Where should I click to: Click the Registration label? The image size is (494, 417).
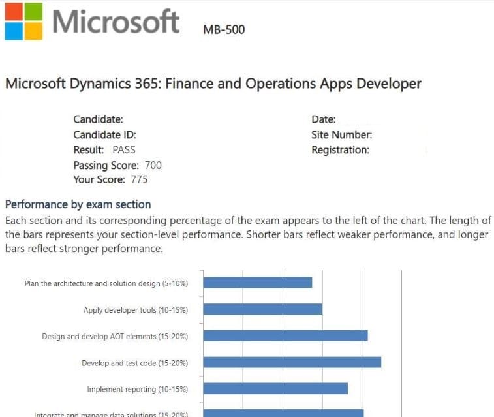[340, 150]
